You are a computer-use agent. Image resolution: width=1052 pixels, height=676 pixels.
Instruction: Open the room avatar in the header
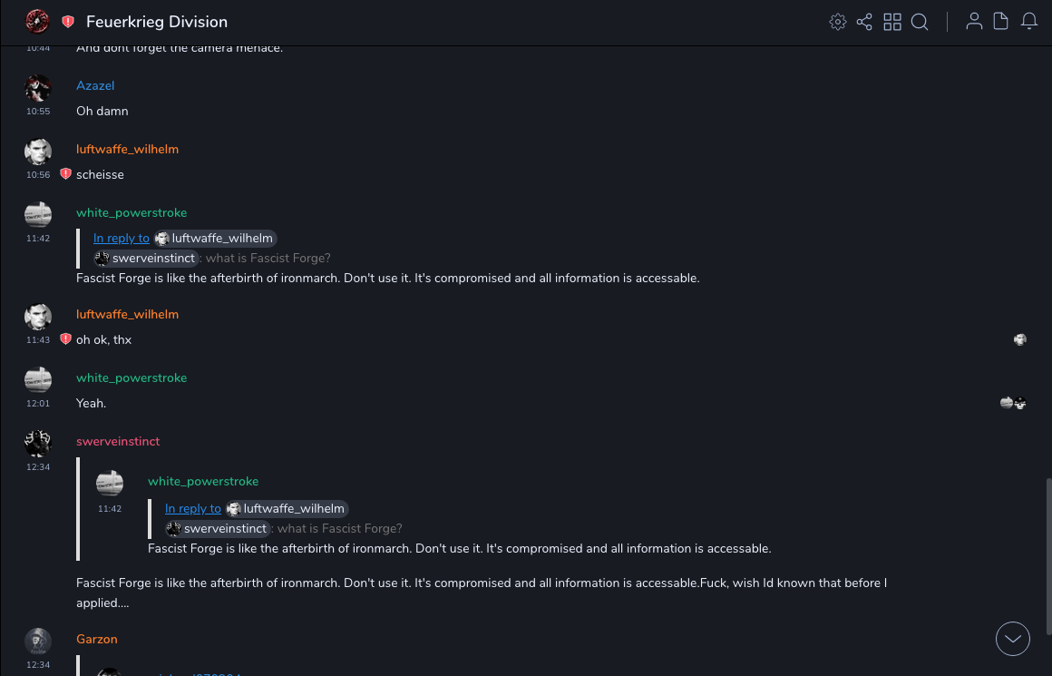pyautogui.click(x=37, y=22)
